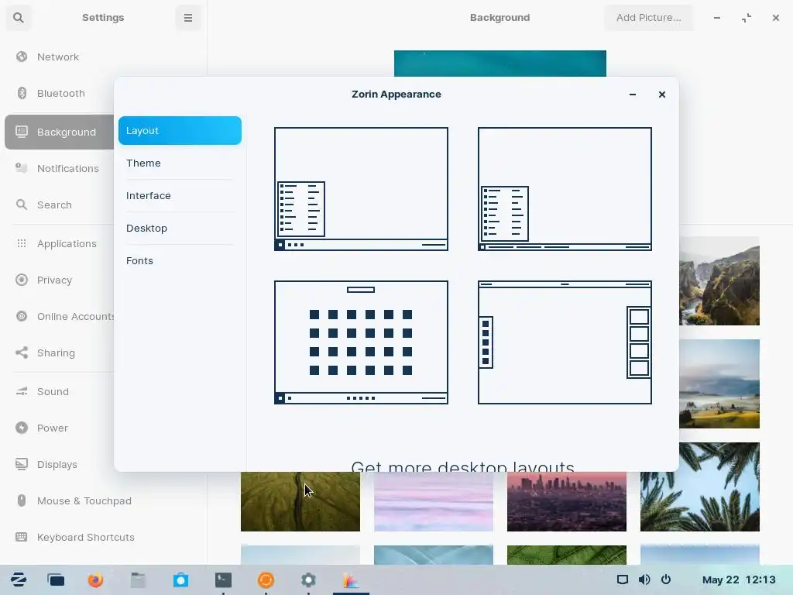Click the screen indicator in system tray
Image resolution: width=793 pixels, height=595 pixels.
click(623, 580)
